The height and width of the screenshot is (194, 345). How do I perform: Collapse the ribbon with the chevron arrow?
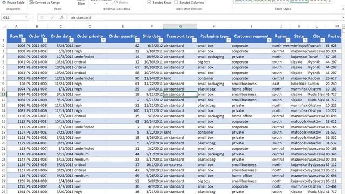tap(343, 9)
